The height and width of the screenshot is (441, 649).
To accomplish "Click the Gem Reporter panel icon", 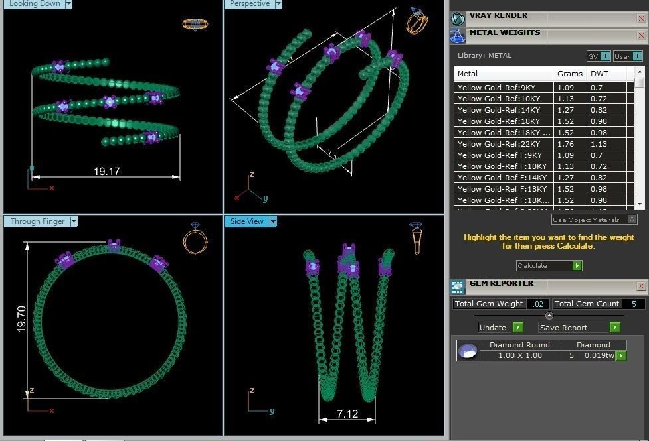I will point(458,286).
